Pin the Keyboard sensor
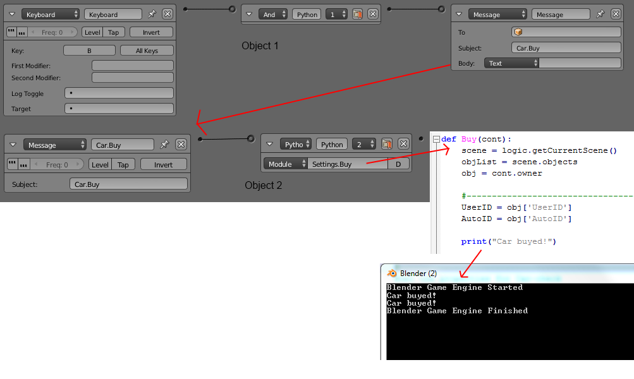 pyautogui.click(x=152, y=14)
